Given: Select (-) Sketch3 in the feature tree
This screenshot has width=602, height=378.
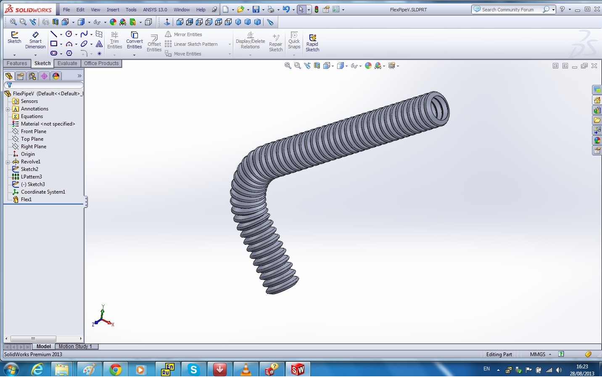Looking at the screenshot, I should [x=33, y=184].
